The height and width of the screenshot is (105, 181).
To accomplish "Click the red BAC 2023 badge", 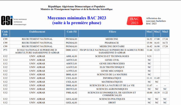I will (x=135, y=21).
